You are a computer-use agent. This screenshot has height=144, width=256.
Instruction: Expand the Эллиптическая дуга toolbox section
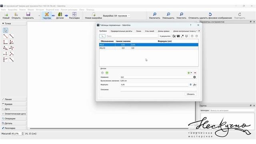pos(14,114)
